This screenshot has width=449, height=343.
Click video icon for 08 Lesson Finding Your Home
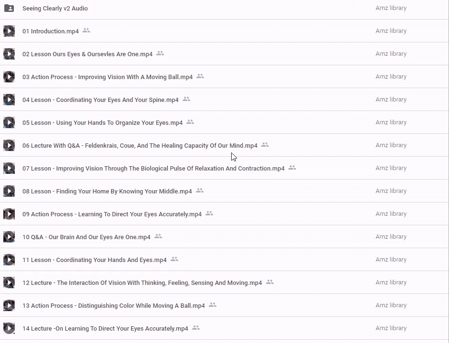9,191
